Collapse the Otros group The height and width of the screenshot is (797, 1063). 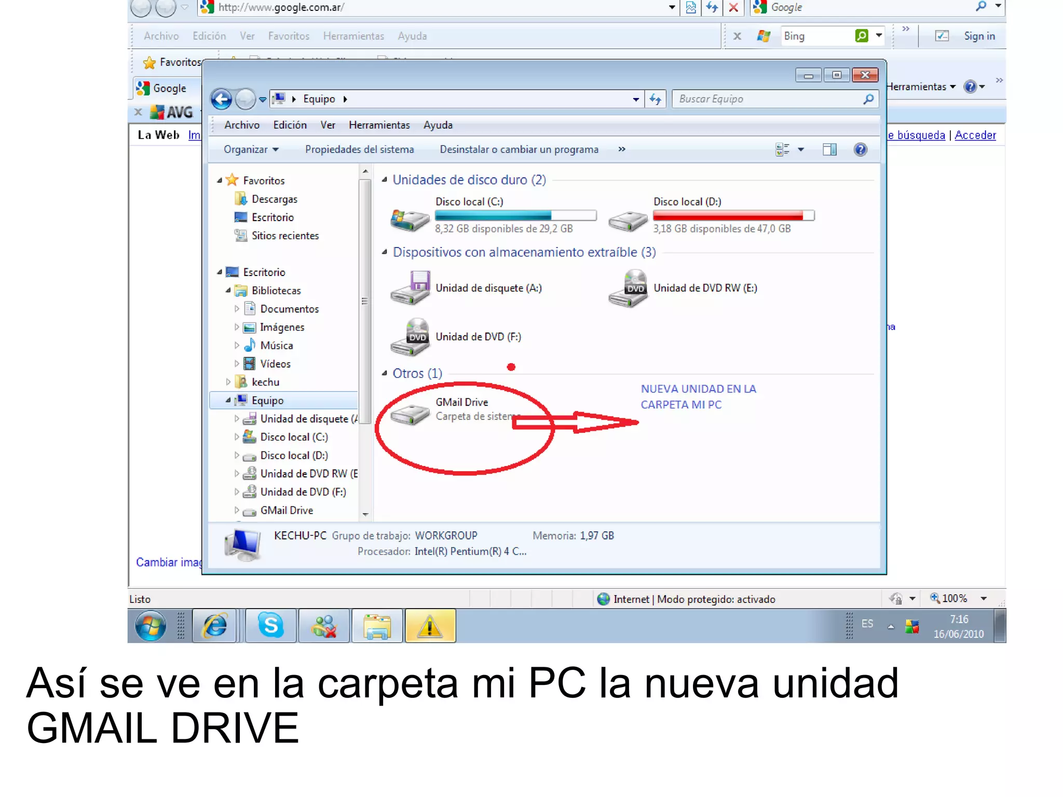(x=385, y=373)
